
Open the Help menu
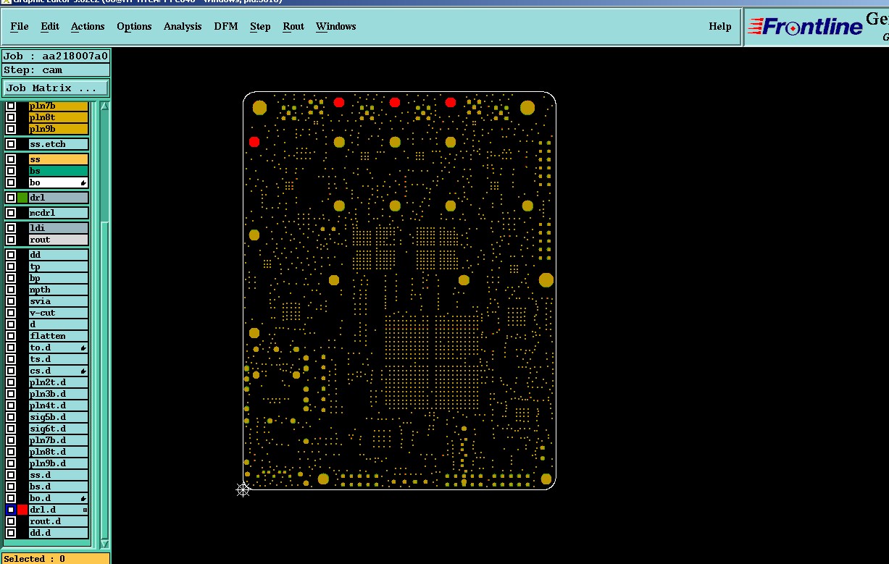[720, 26]
